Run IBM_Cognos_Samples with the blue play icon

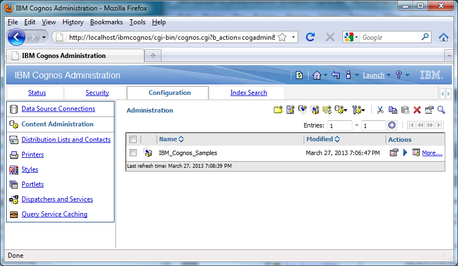[405, 152]
